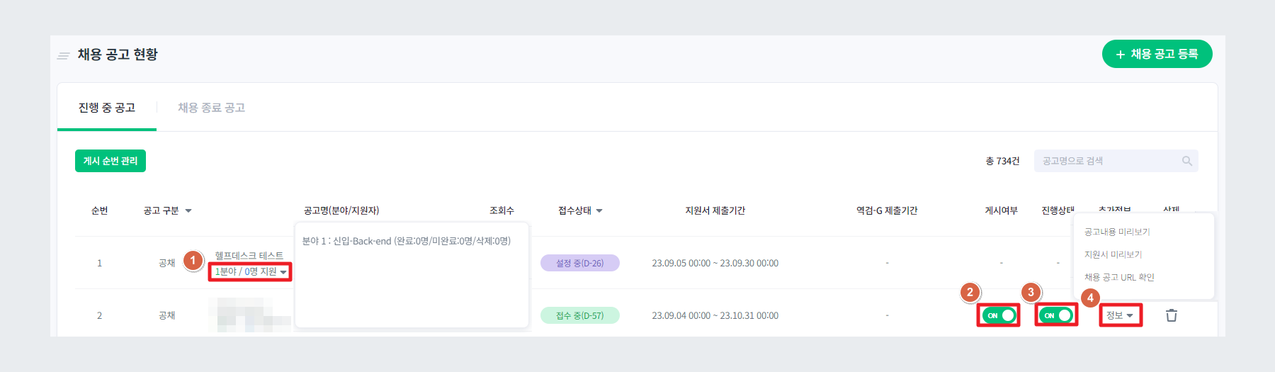Click the 공고명(분야/지원자) column header
Screen dimensions: 1275x372
pos(341,210)
